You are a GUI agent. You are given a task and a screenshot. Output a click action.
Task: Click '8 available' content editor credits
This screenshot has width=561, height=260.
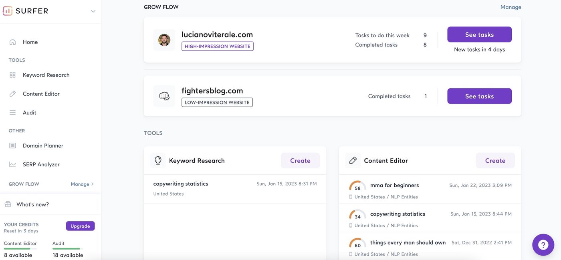coord(18,255)
